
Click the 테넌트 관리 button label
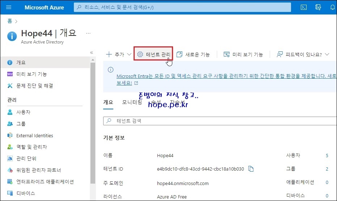158,55
